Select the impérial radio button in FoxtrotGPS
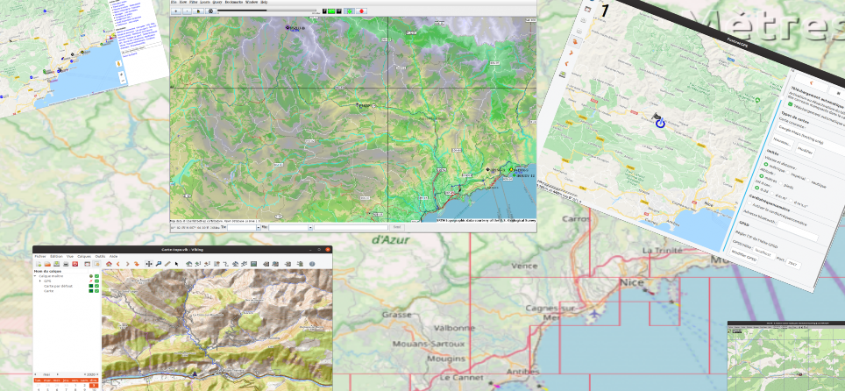The height and width of the screenshot is (391, 845). click(788, 172)
